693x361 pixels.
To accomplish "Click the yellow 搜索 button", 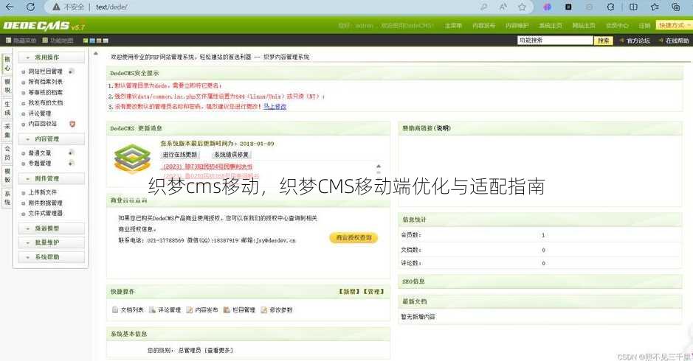I will pos(603,41).
